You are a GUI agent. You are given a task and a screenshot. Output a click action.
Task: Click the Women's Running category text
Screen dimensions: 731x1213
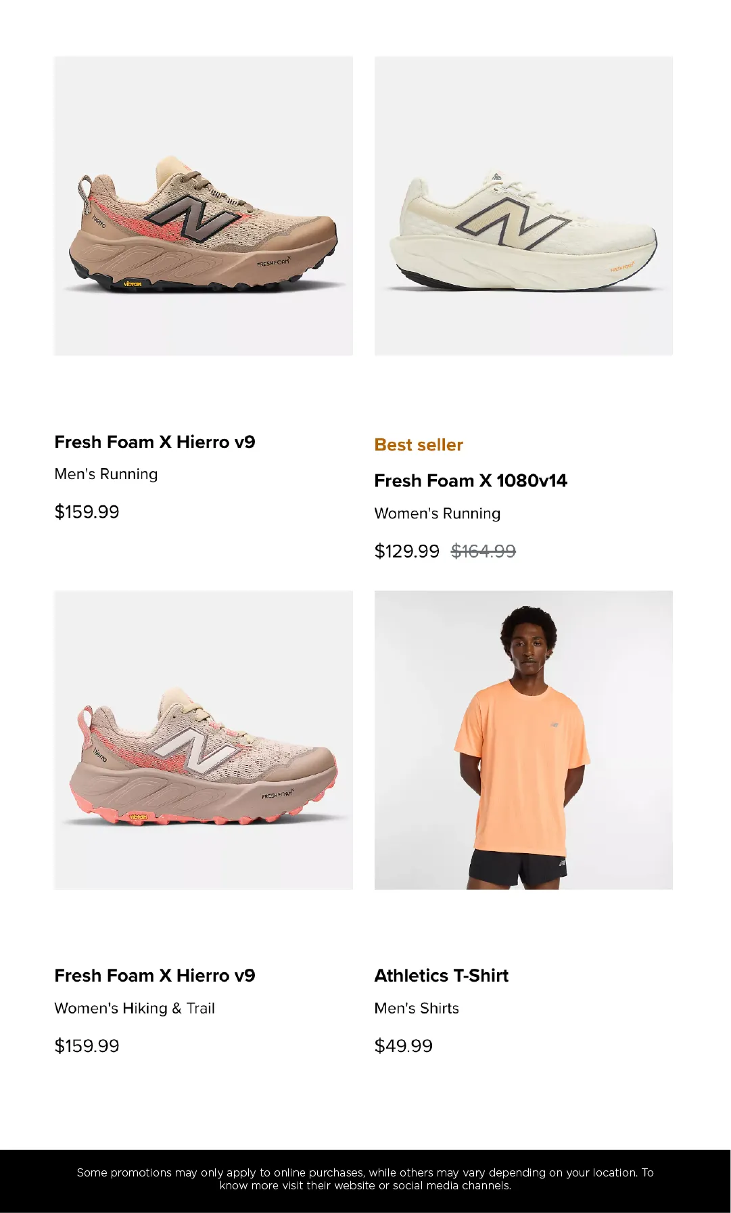438,513
